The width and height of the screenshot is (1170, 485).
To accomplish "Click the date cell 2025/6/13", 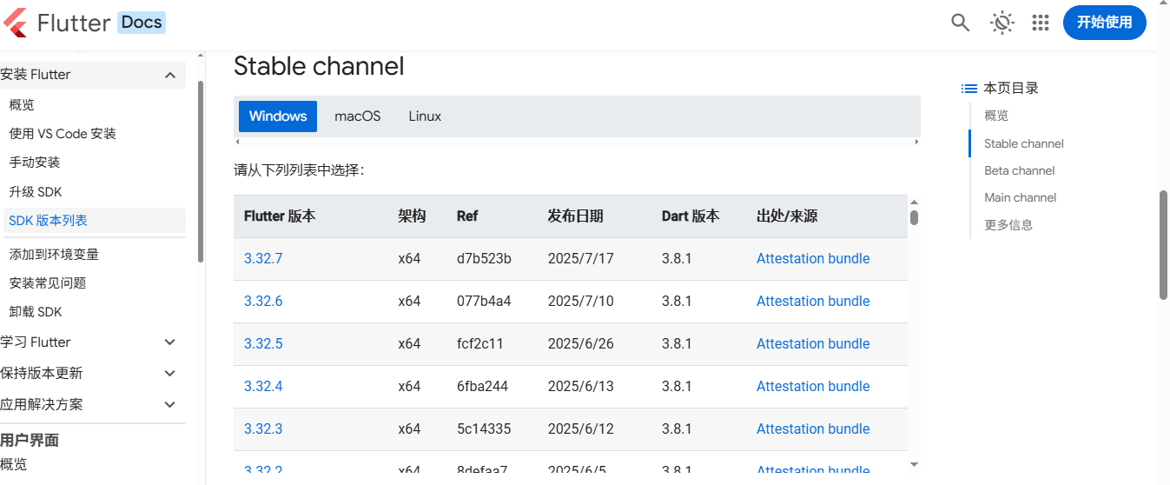I will pyautogui.click(x=580, y=387).
